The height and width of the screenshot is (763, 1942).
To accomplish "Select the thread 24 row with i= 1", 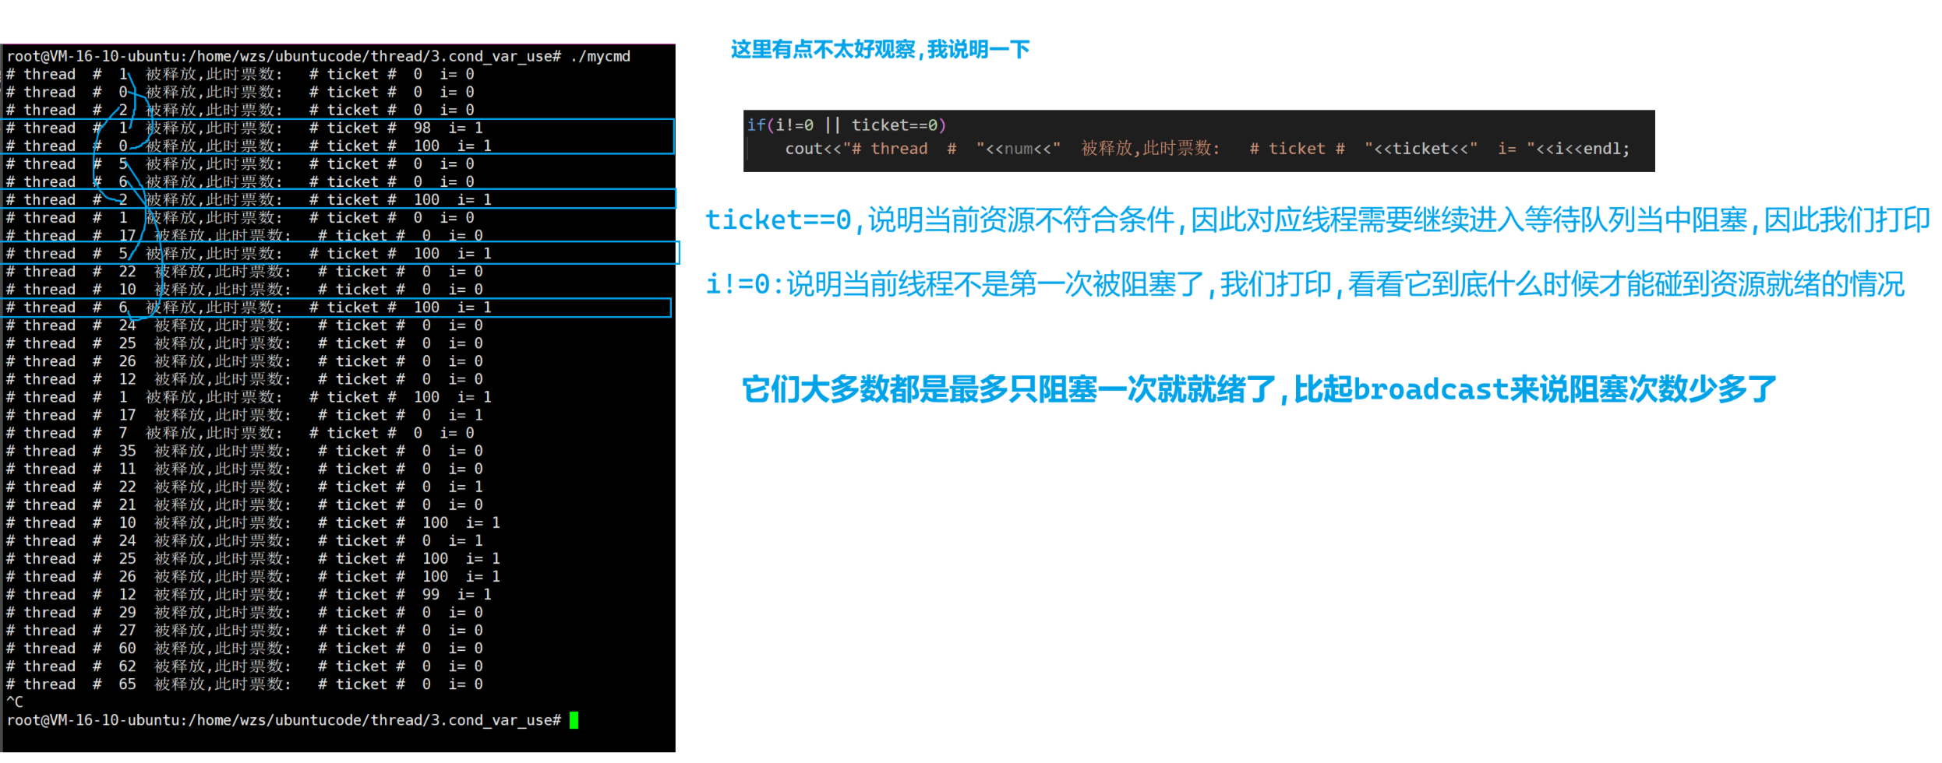I will 245,541.
